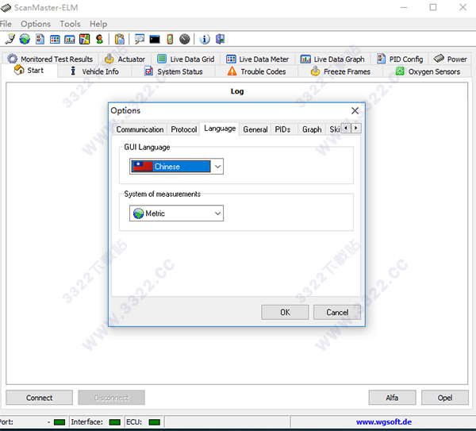The height and width of the screenshot is (431, 476).
Task: Open the Tools menu
Action: pos(70,24)
